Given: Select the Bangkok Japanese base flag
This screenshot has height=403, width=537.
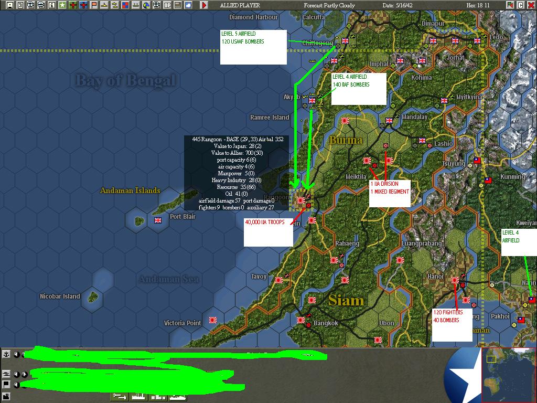Looking at the screenshot, I should click(300, 320).
